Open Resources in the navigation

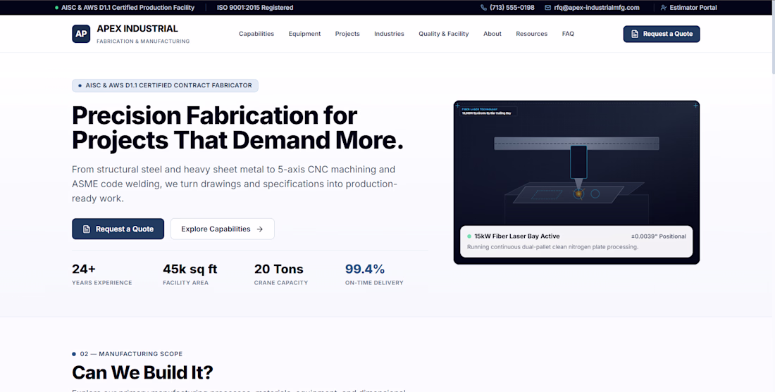[x=532, y=34]
